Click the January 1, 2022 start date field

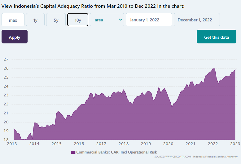(x=149, y=20)
